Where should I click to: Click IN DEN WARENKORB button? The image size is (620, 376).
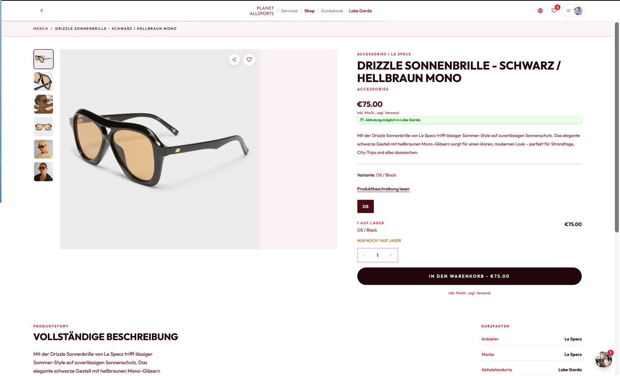(x=469, y=276)
